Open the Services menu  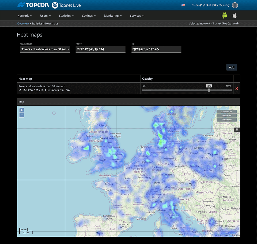137,16
